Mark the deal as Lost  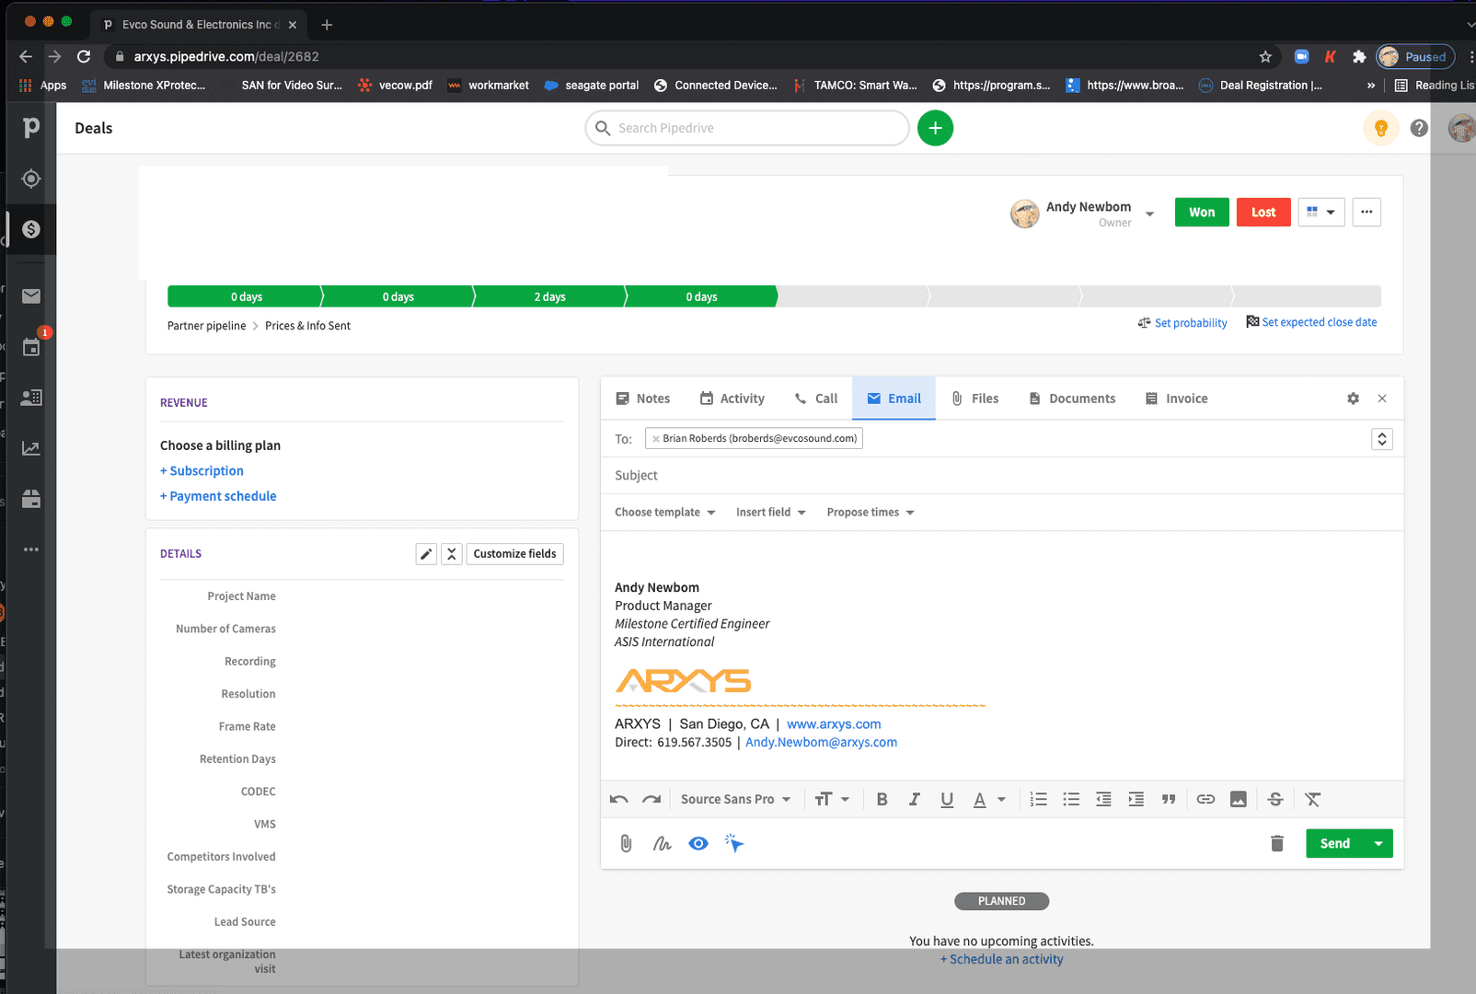tap(1263, 213)
